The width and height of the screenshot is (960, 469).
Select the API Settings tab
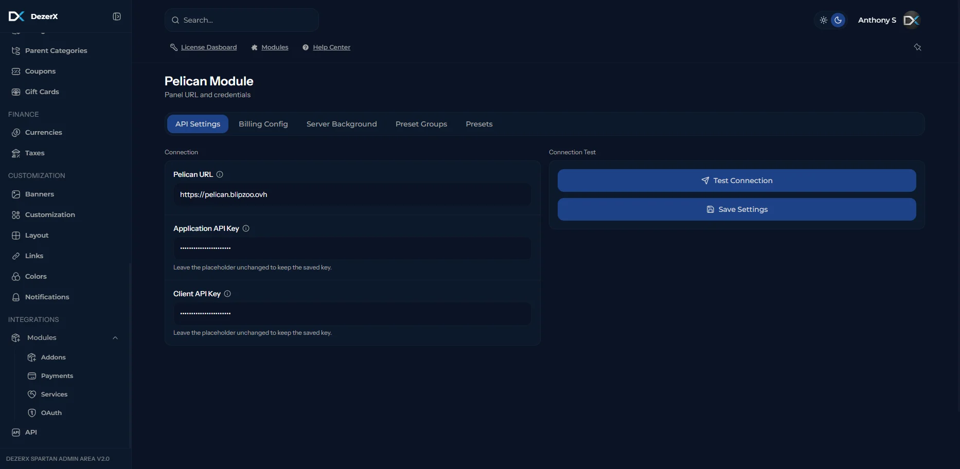[x=198, y=124]
